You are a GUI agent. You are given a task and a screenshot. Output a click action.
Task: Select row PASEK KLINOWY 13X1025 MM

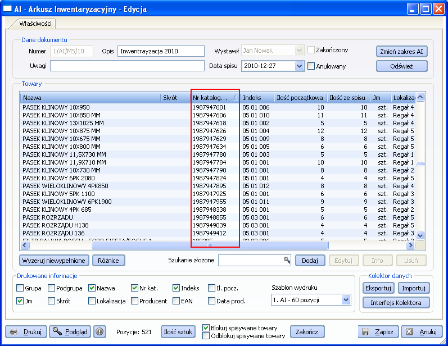[x=218, y=123]
